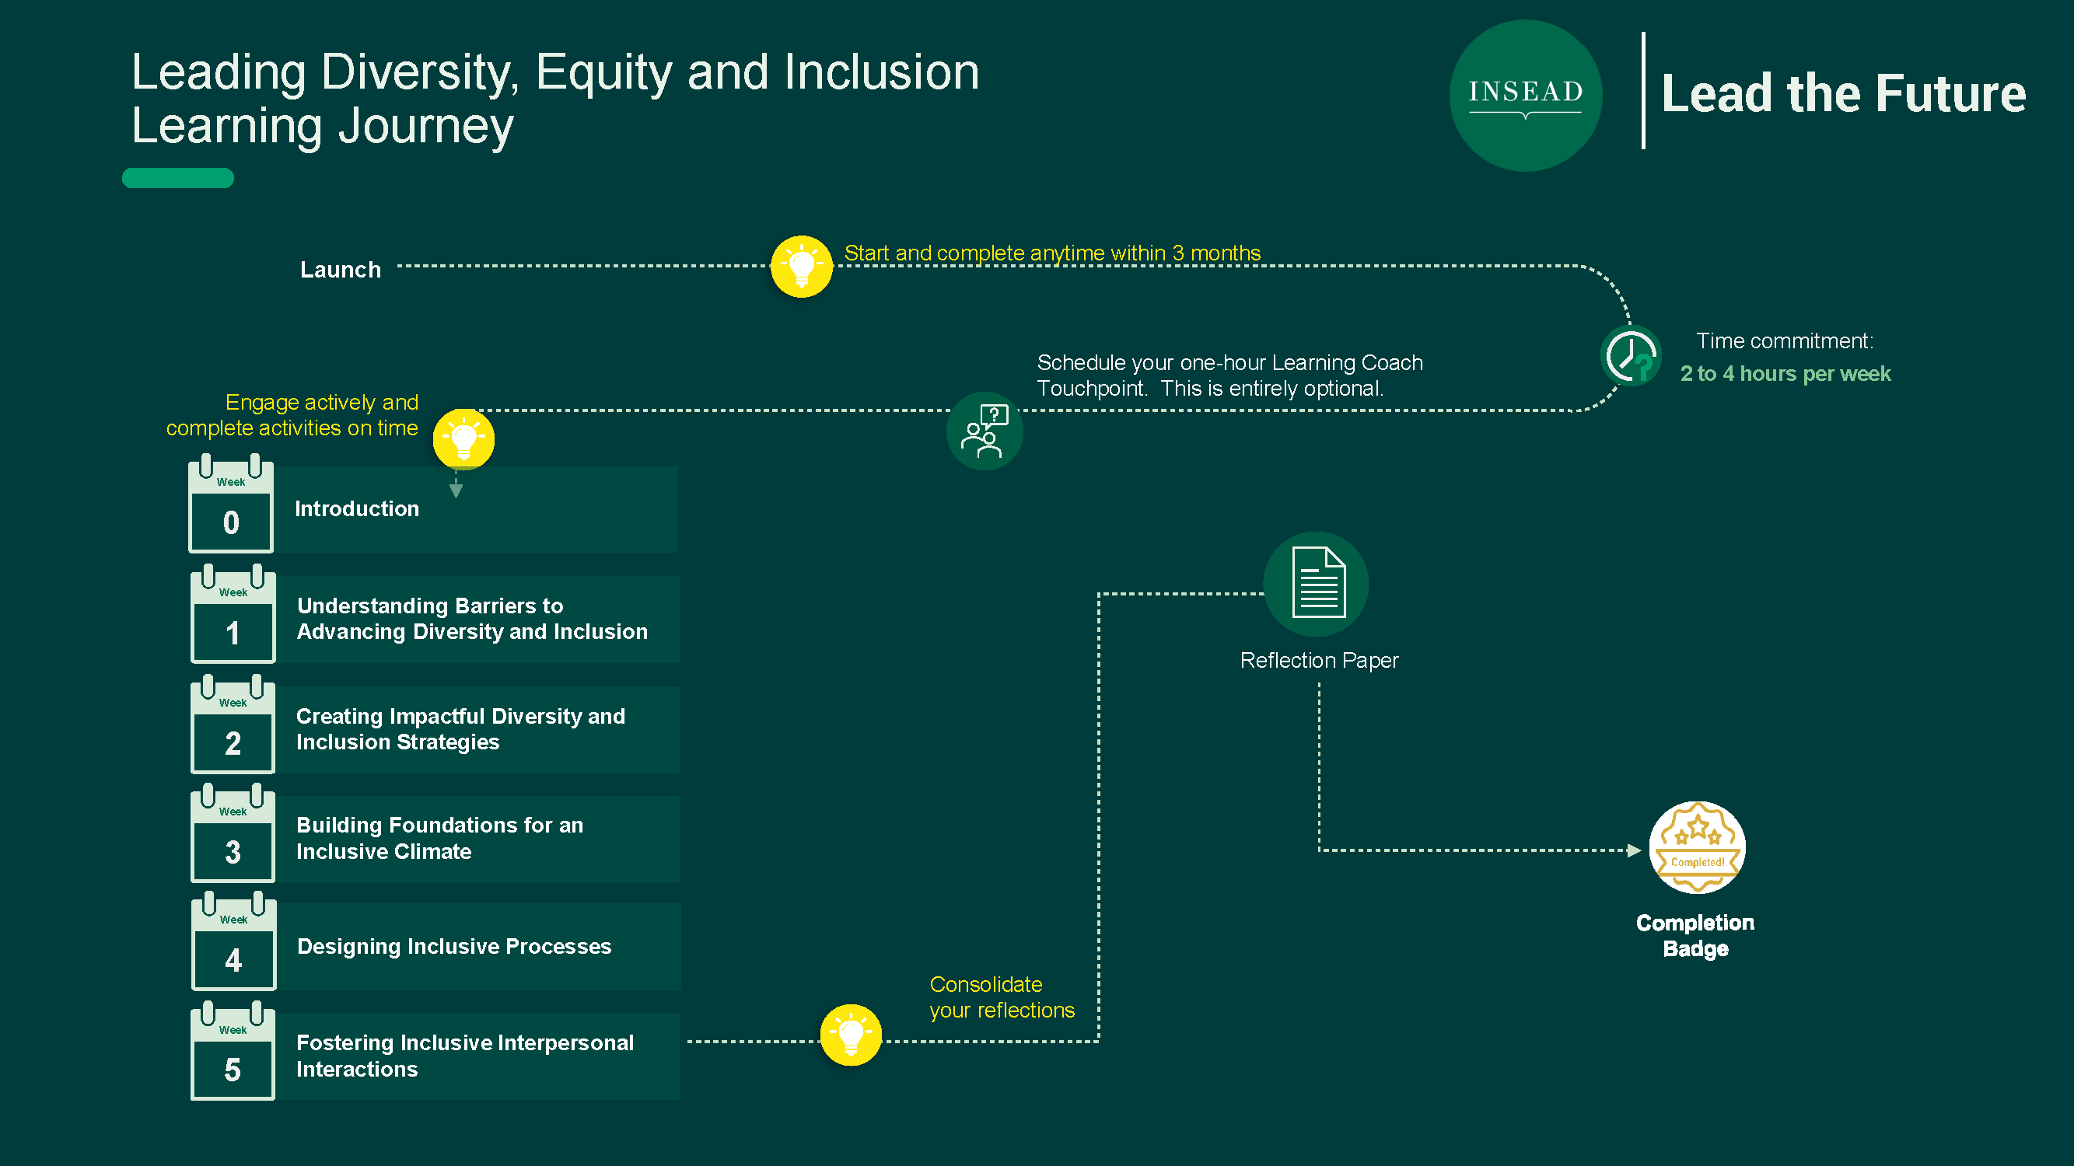
Task: Click the lightbulb near Consolidate your reflections
Action: 851,1035
